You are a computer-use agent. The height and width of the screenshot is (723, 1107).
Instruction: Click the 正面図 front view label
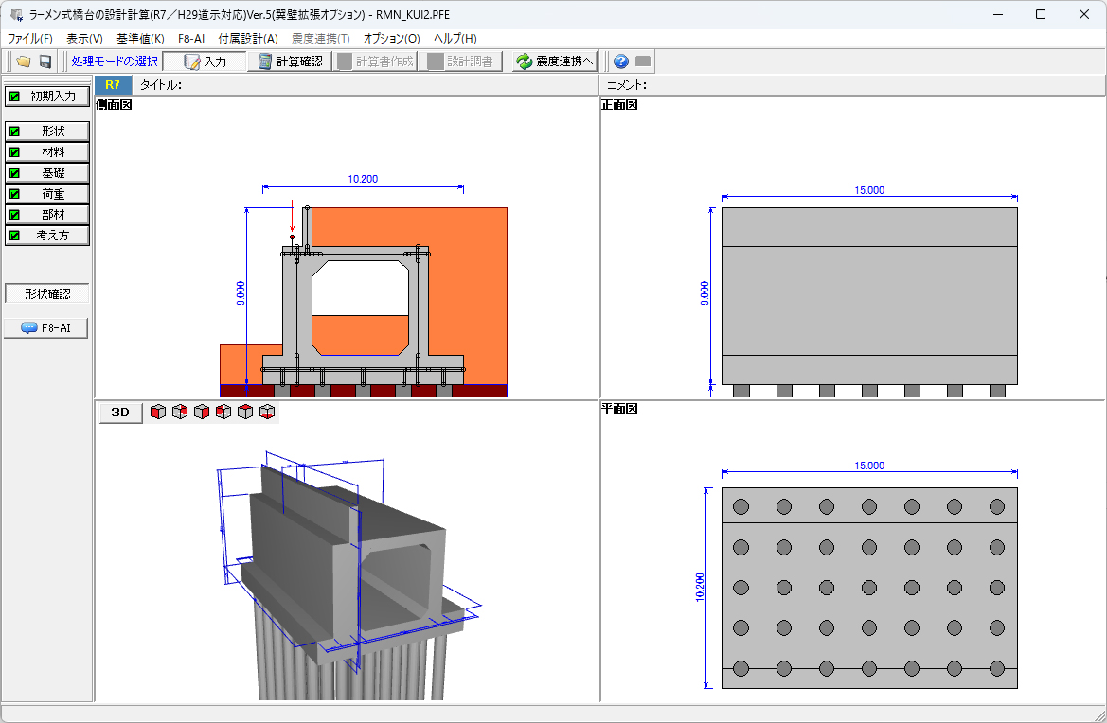click(x=620, y=105)
